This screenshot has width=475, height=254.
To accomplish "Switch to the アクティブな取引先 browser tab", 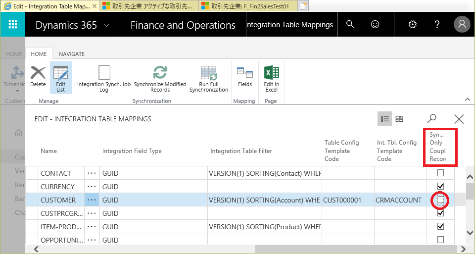I will [148, 6].
